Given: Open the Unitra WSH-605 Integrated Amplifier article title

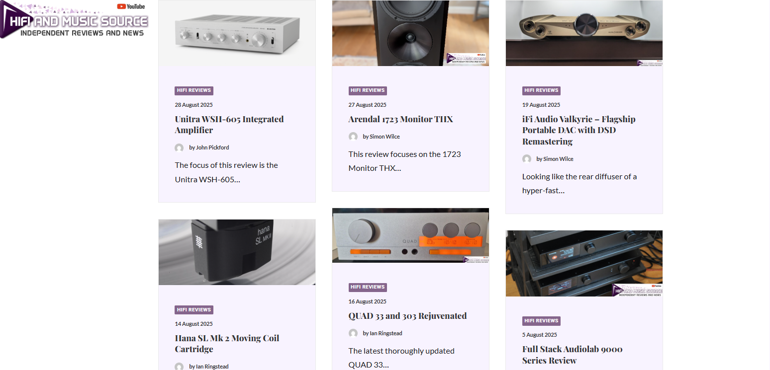Looking at the screenshot, I should tap(229, 125).
